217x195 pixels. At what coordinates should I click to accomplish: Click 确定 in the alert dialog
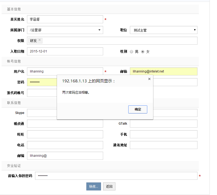click(138, 109)
